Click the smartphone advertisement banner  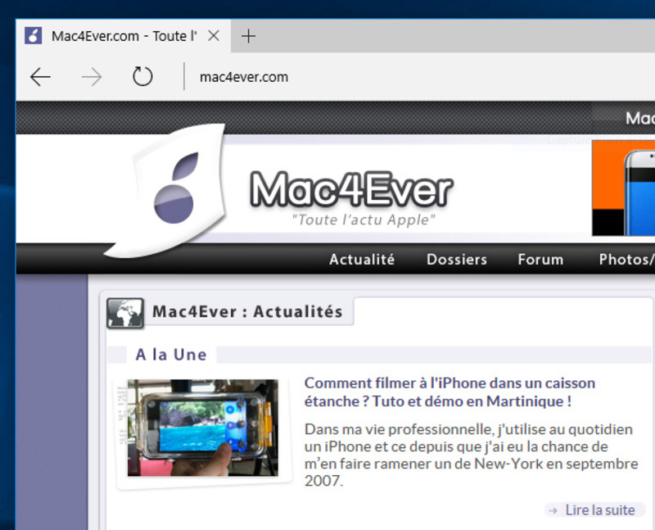pyautogui.click(x=624, y=188)
